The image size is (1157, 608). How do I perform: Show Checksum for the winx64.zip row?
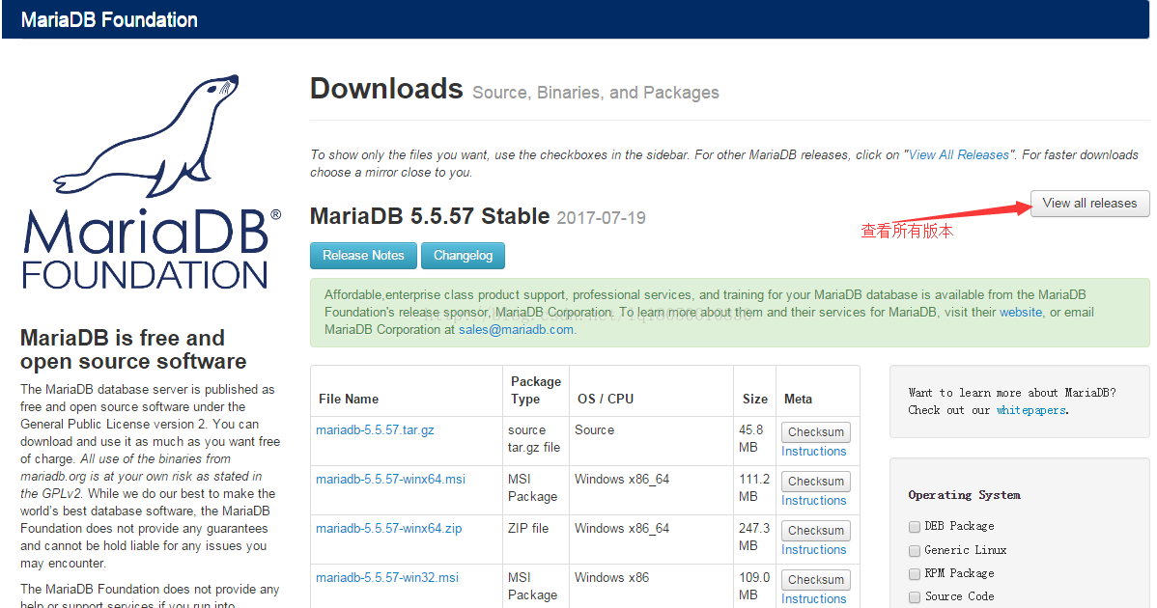tap(815, 531)
